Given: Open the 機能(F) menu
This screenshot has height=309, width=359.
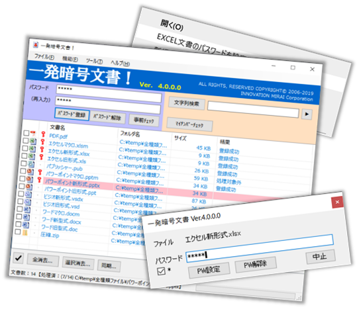Looking at the screenshot, I should tap(70, 59).
